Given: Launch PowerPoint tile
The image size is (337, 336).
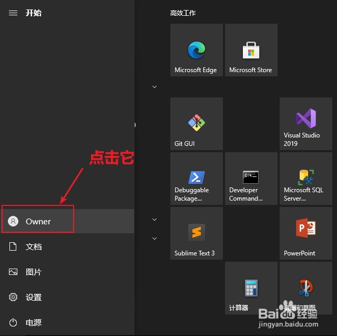Looking at the screenshot, I should [x=306, y=233].
